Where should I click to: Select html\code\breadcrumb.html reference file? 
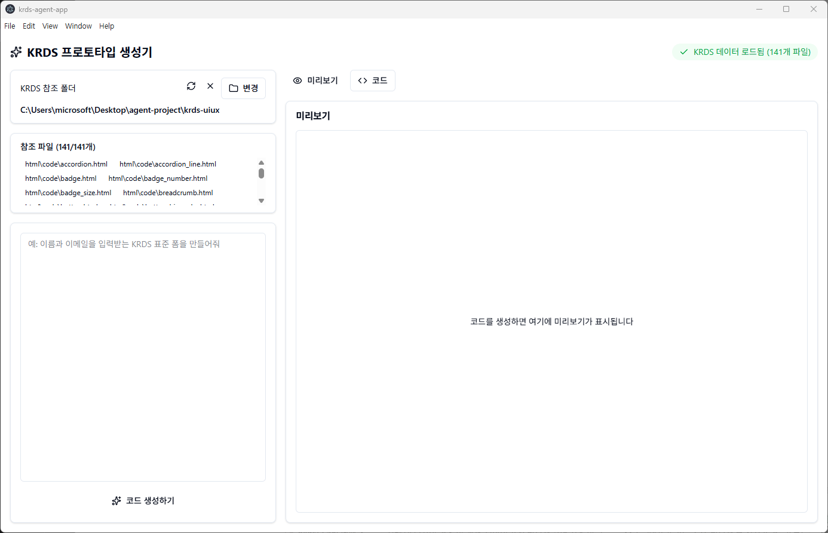pos(168,193)
